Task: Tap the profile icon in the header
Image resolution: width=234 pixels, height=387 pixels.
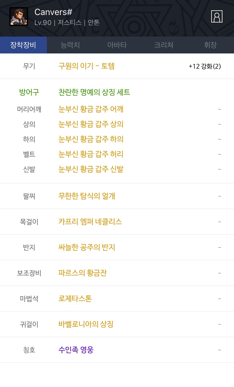Action: coord(217,16)
